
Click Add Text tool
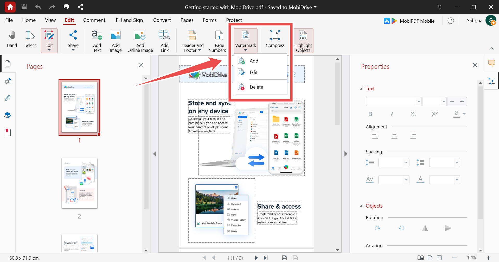(97, 41)
